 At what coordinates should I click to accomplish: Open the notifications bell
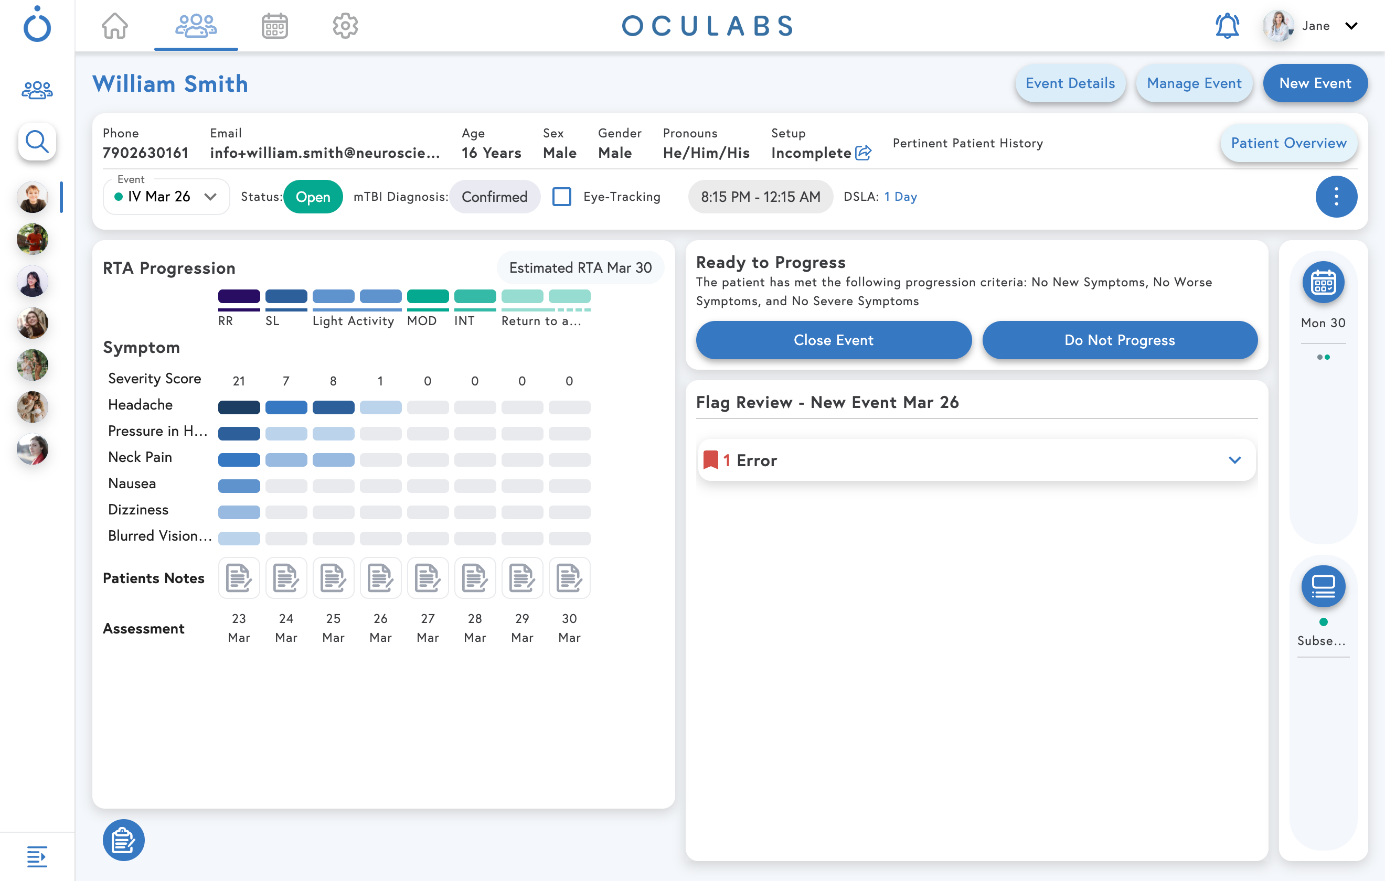1227,26
